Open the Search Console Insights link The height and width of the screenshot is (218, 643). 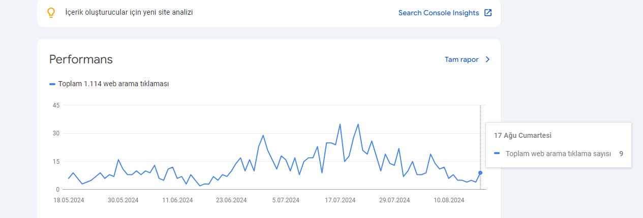pos(439,13)
